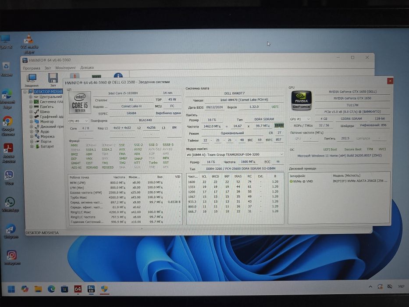This screenshot has height=307, width=409.
Task: Open the Windows Start button
Action: [11, 289]
